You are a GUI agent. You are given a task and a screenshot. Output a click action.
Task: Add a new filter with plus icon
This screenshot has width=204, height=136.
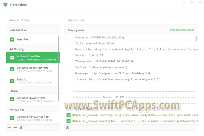[9, 127]
